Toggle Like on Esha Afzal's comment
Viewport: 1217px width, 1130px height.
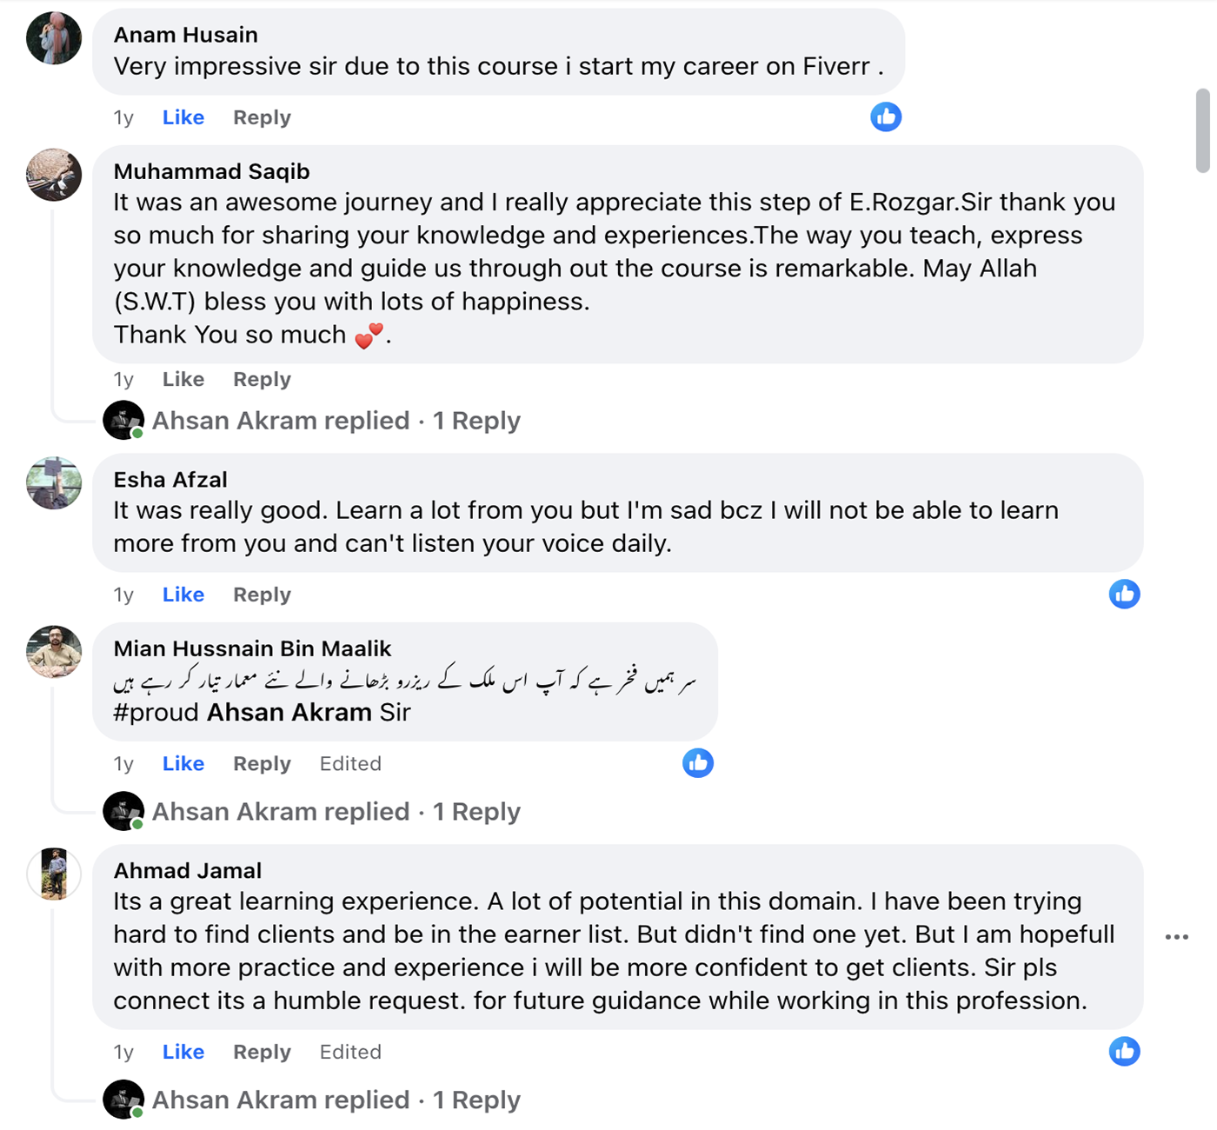pyautogui.click(x=183, y=595)
